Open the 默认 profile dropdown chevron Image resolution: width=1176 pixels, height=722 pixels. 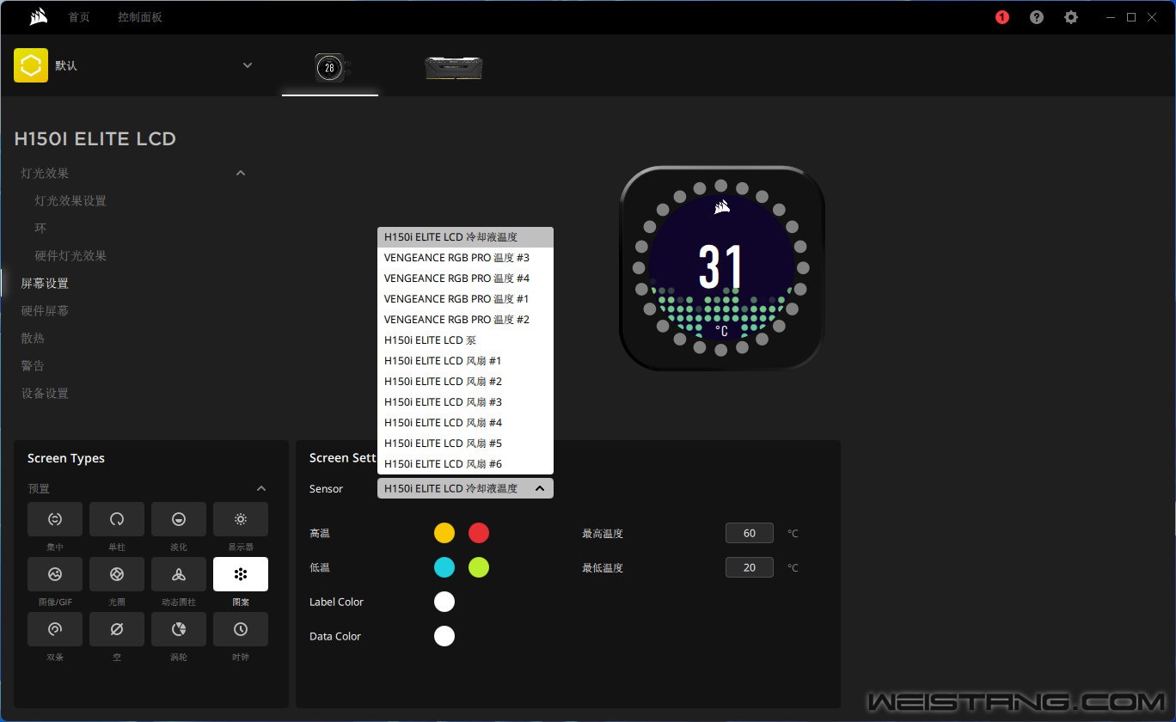pyautogui.click(x=248, y=65)
